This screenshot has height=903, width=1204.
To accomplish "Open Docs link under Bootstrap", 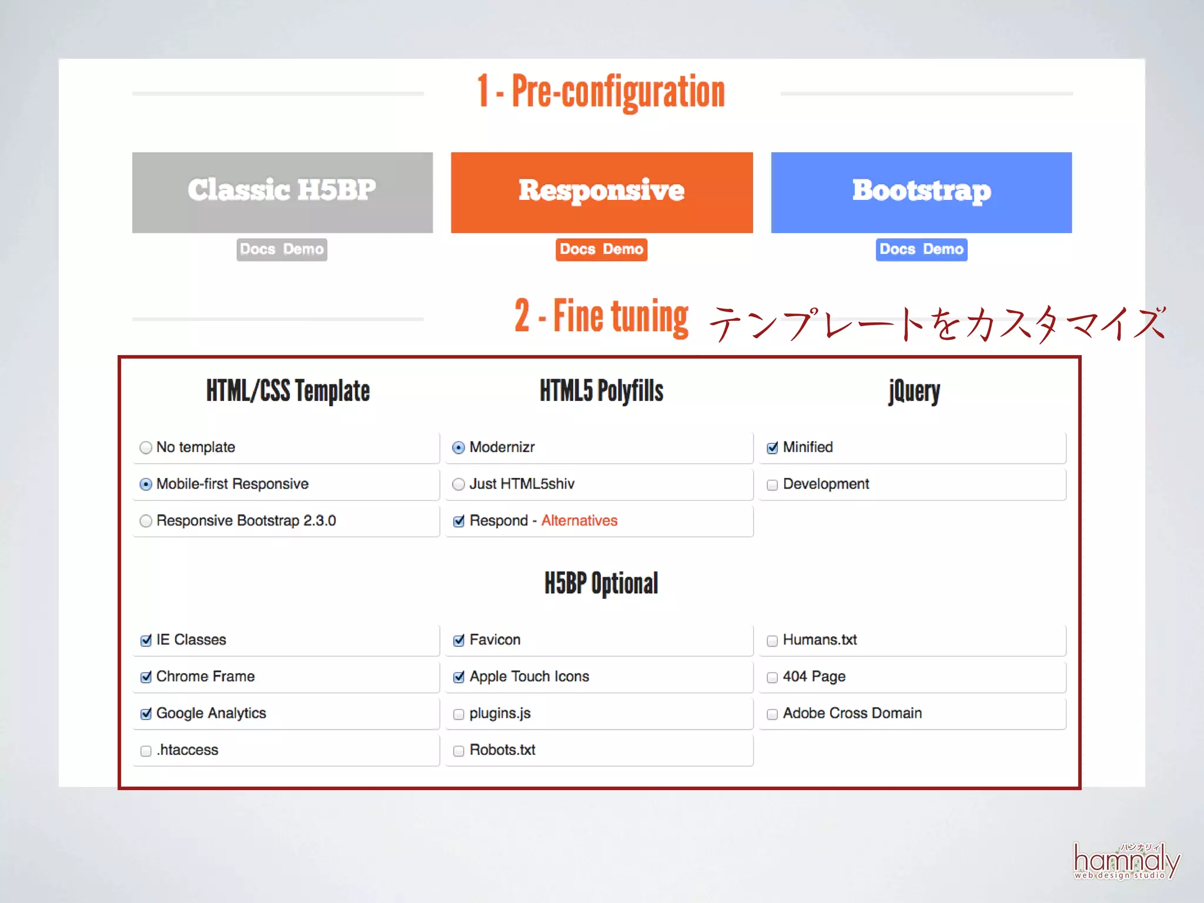I will click(x=897, y=249).
